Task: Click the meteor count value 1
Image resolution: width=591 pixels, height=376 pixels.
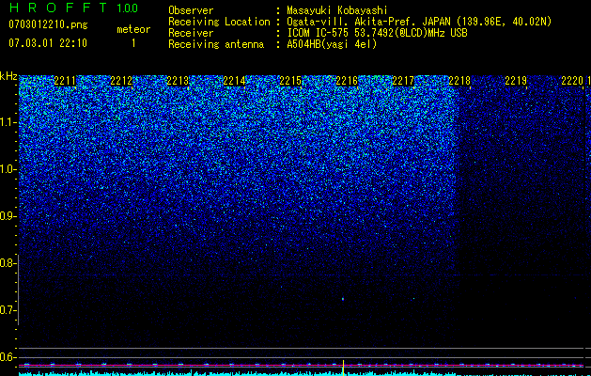Action: (133, 43)
